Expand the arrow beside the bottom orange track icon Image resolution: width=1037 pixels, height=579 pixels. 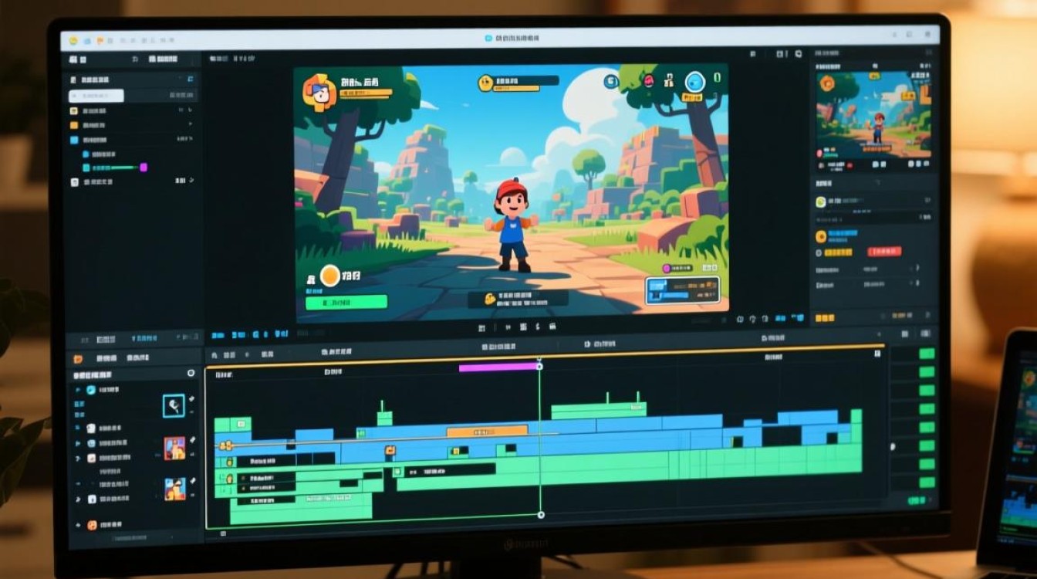(x=78, y=525)
